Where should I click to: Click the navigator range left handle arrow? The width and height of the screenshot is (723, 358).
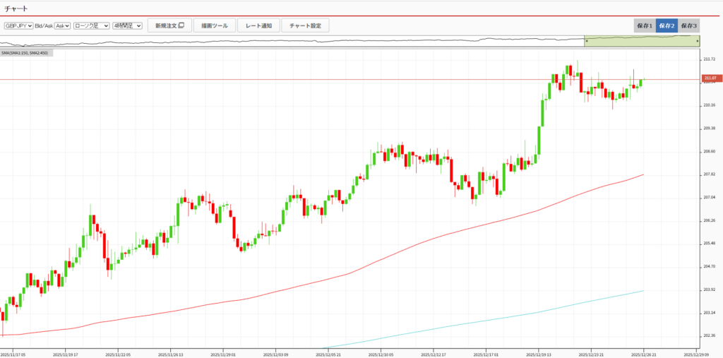pos(585,42)
